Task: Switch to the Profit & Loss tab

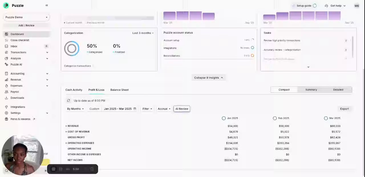Action: tap(96, 90)
